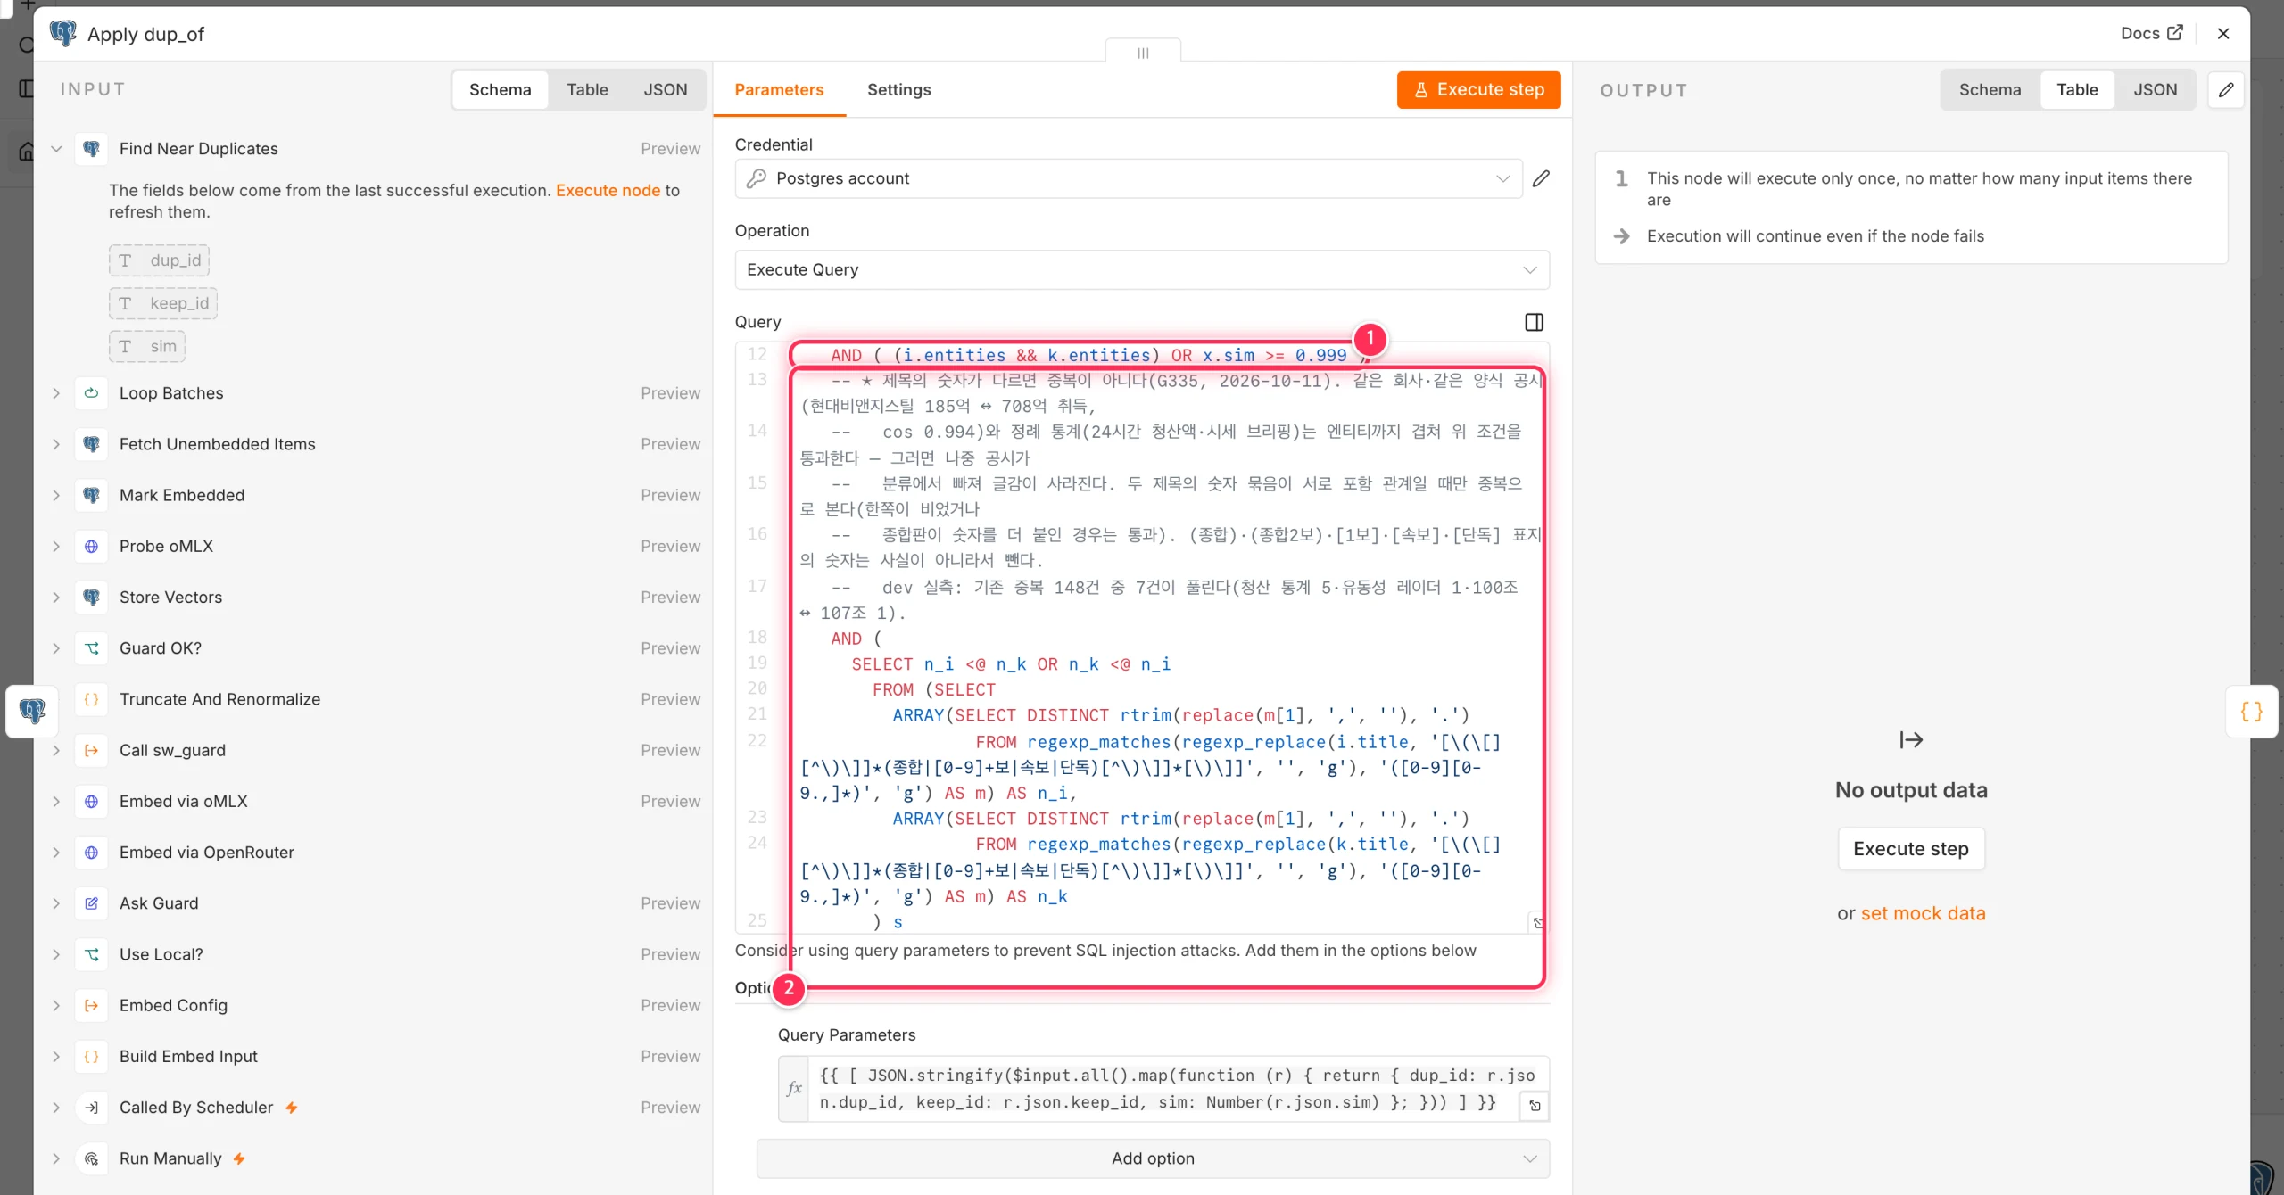Switch input view to Table

point(587,90)
